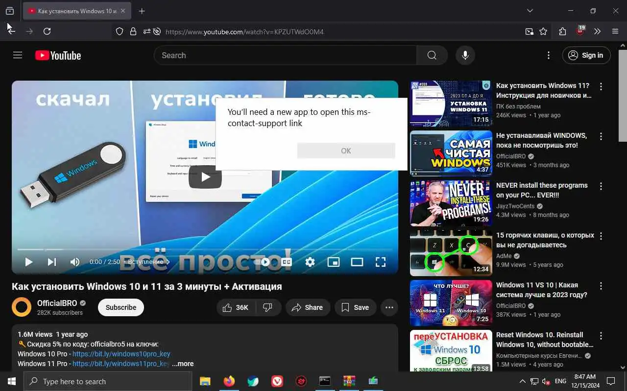
Task: Click the red extension badge showing 19
Action: 580,31
